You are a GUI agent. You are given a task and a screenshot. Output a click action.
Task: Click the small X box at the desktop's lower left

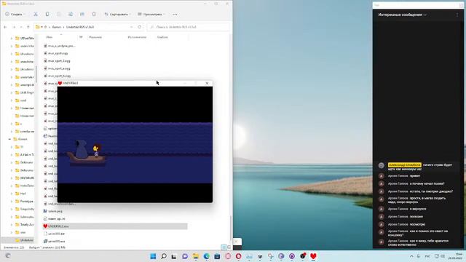tap(237, 242)
